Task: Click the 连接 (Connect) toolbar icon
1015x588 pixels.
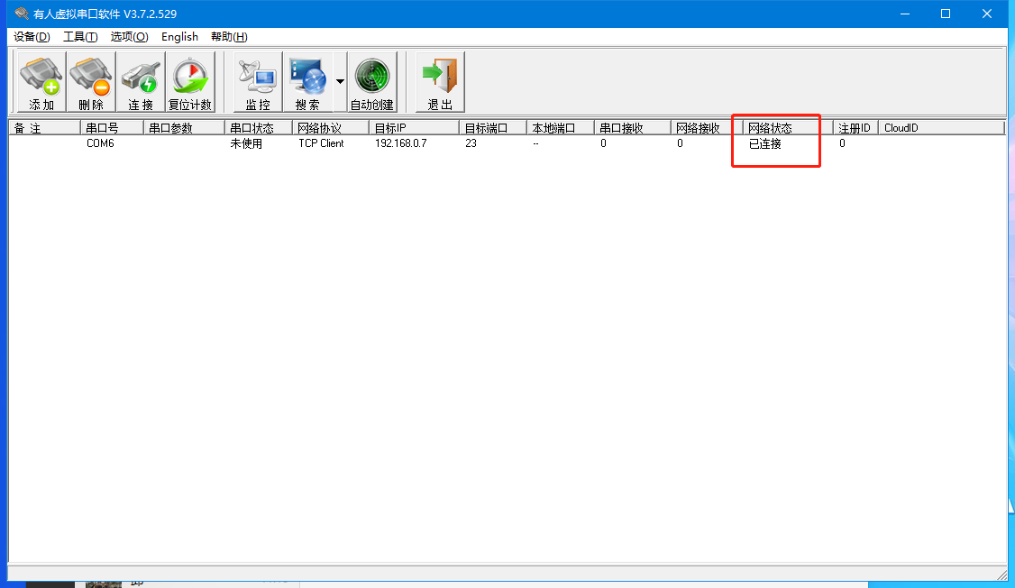Action: [141, 82]
